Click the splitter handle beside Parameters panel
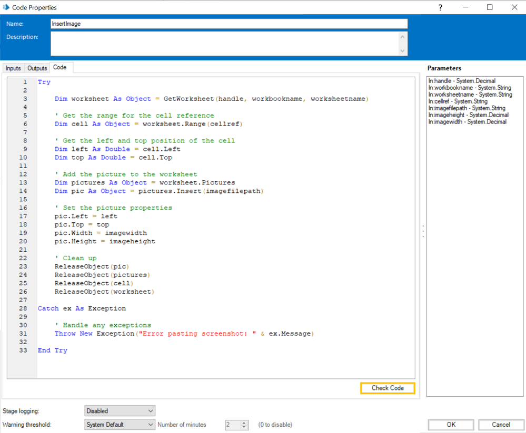The width and height of the screenshot is (526, 433). tap(423, 232)
